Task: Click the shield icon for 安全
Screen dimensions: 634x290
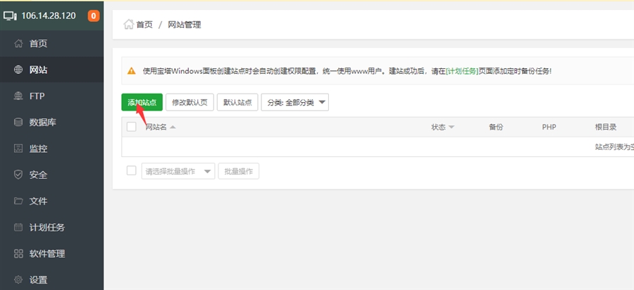Action: coord(18,175)
